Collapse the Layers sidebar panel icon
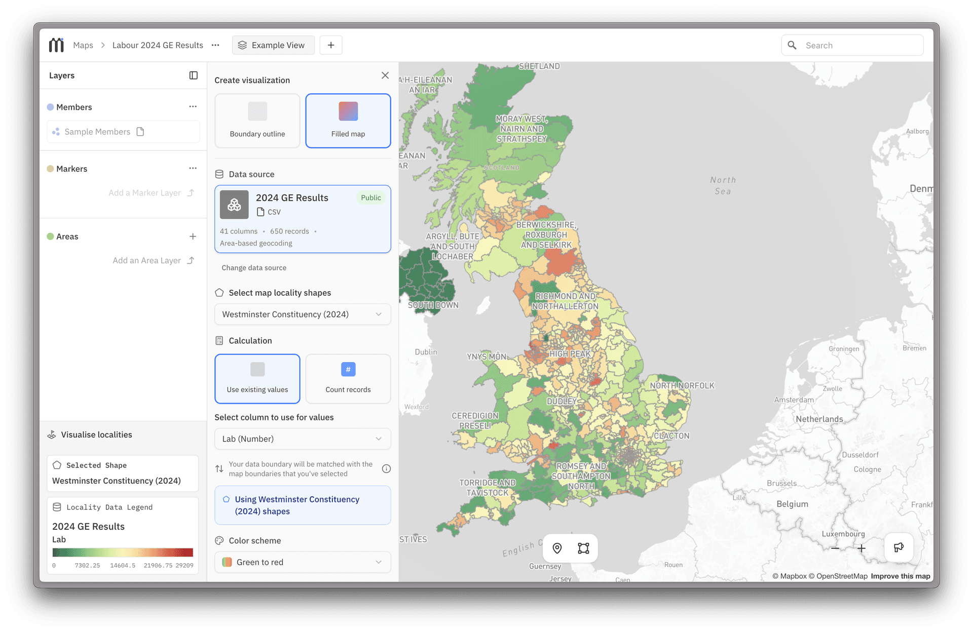The height and width of the screenshot is (632, 973). [193, 75]
